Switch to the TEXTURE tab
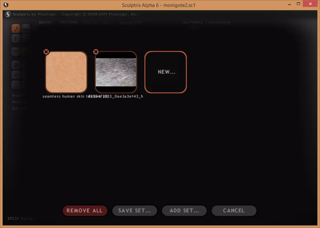The width and height of the screenshot is (320, 228). [x=68, y=22]
